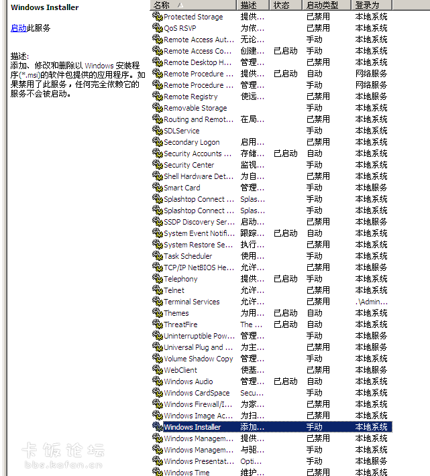
Task: Click the 本地服务 login of WebClient
Action: tap(371, 370)
